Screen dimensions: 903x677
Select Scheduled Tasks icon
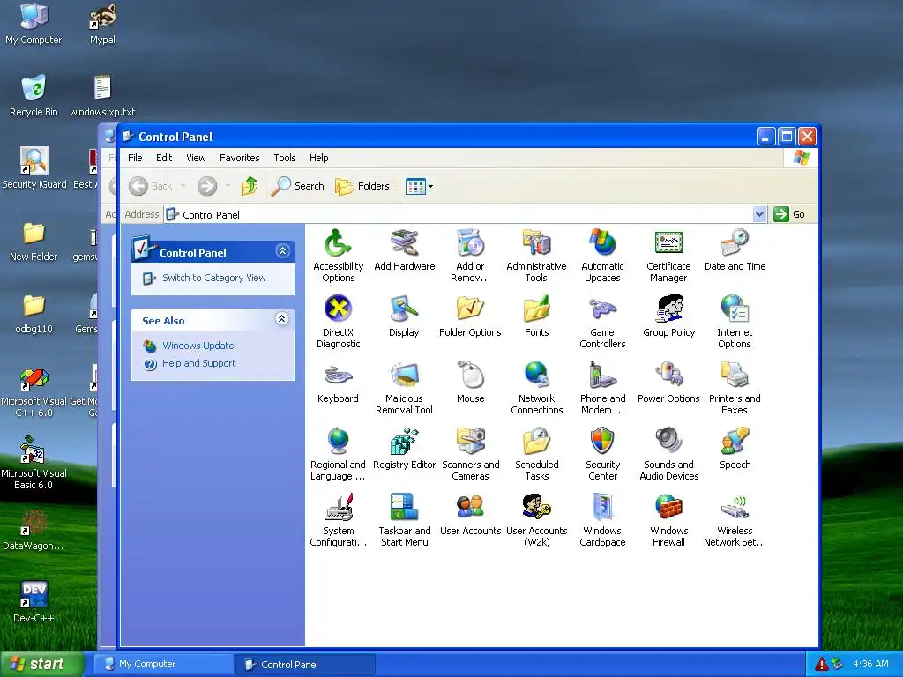tap(536, 442)
